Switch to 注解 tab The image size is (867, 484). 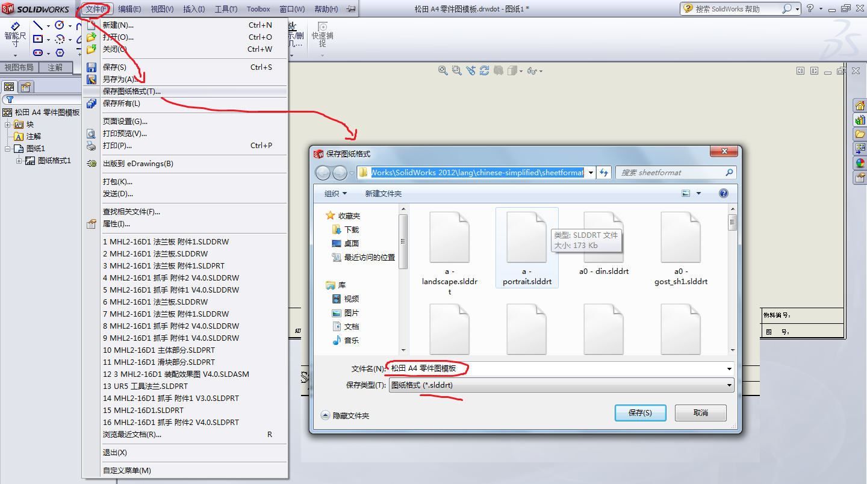[55, 67]
